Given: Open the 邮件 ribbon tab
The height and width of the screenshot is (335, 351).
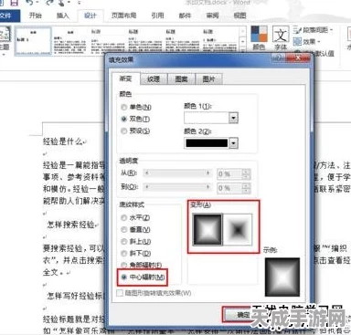Looking at the screenshot, I should (185, 16).
